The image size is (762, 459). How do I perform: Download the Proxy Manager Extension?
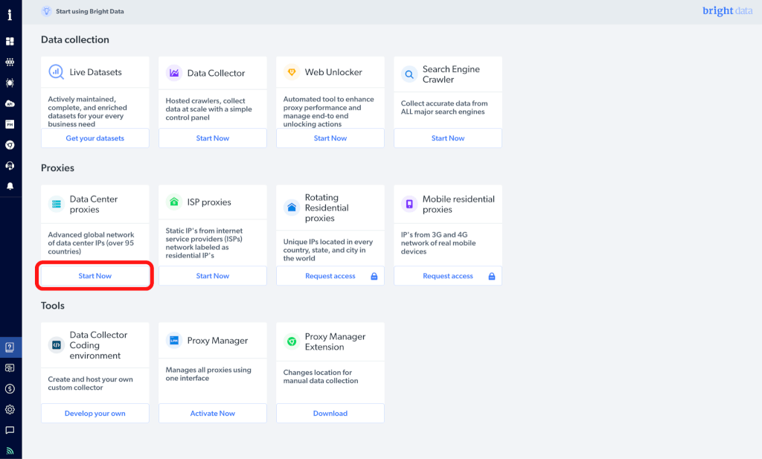[330, 414]
